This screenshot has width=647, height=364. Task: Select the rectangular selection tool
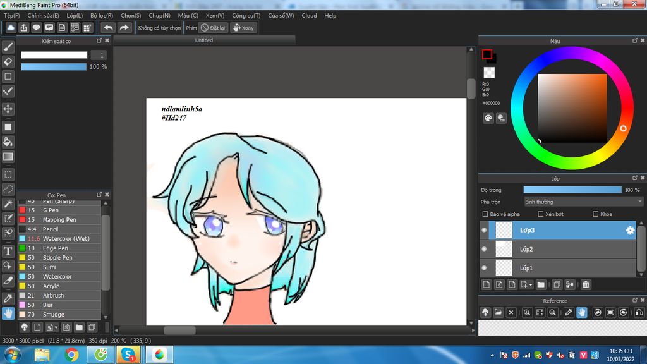(8, 174)
